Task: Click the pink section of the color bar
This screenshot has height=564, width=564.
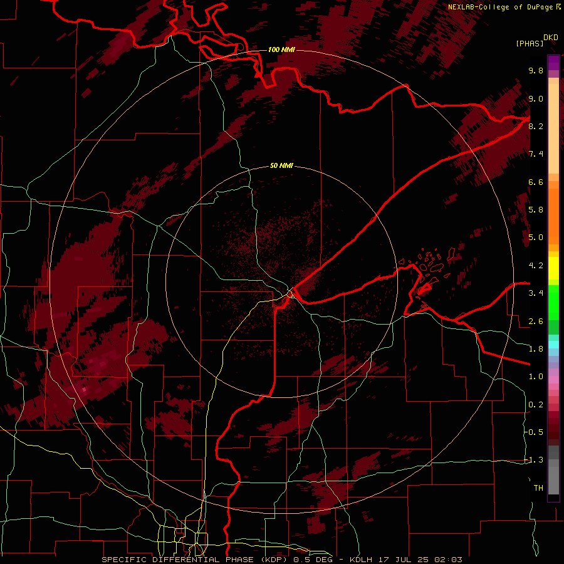Action: 553,380
